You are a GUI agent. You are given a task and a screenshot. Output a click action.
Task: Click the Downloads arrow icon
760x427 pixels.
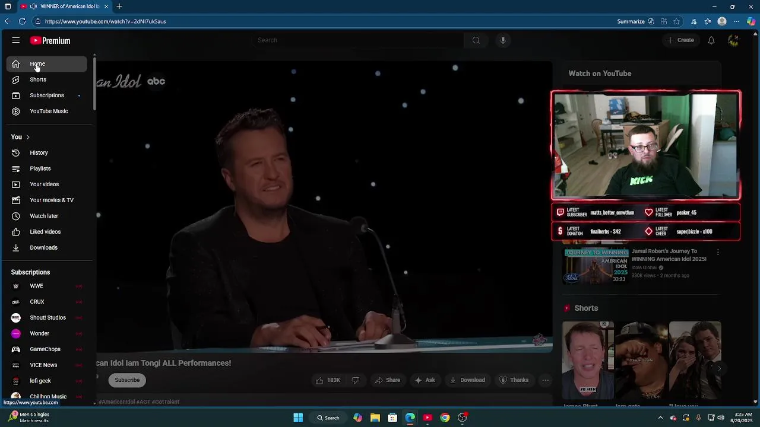click(x=16, y=247)
